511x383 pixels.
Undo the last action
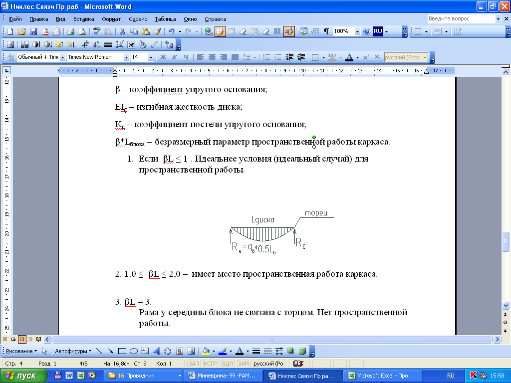point(171,31)
